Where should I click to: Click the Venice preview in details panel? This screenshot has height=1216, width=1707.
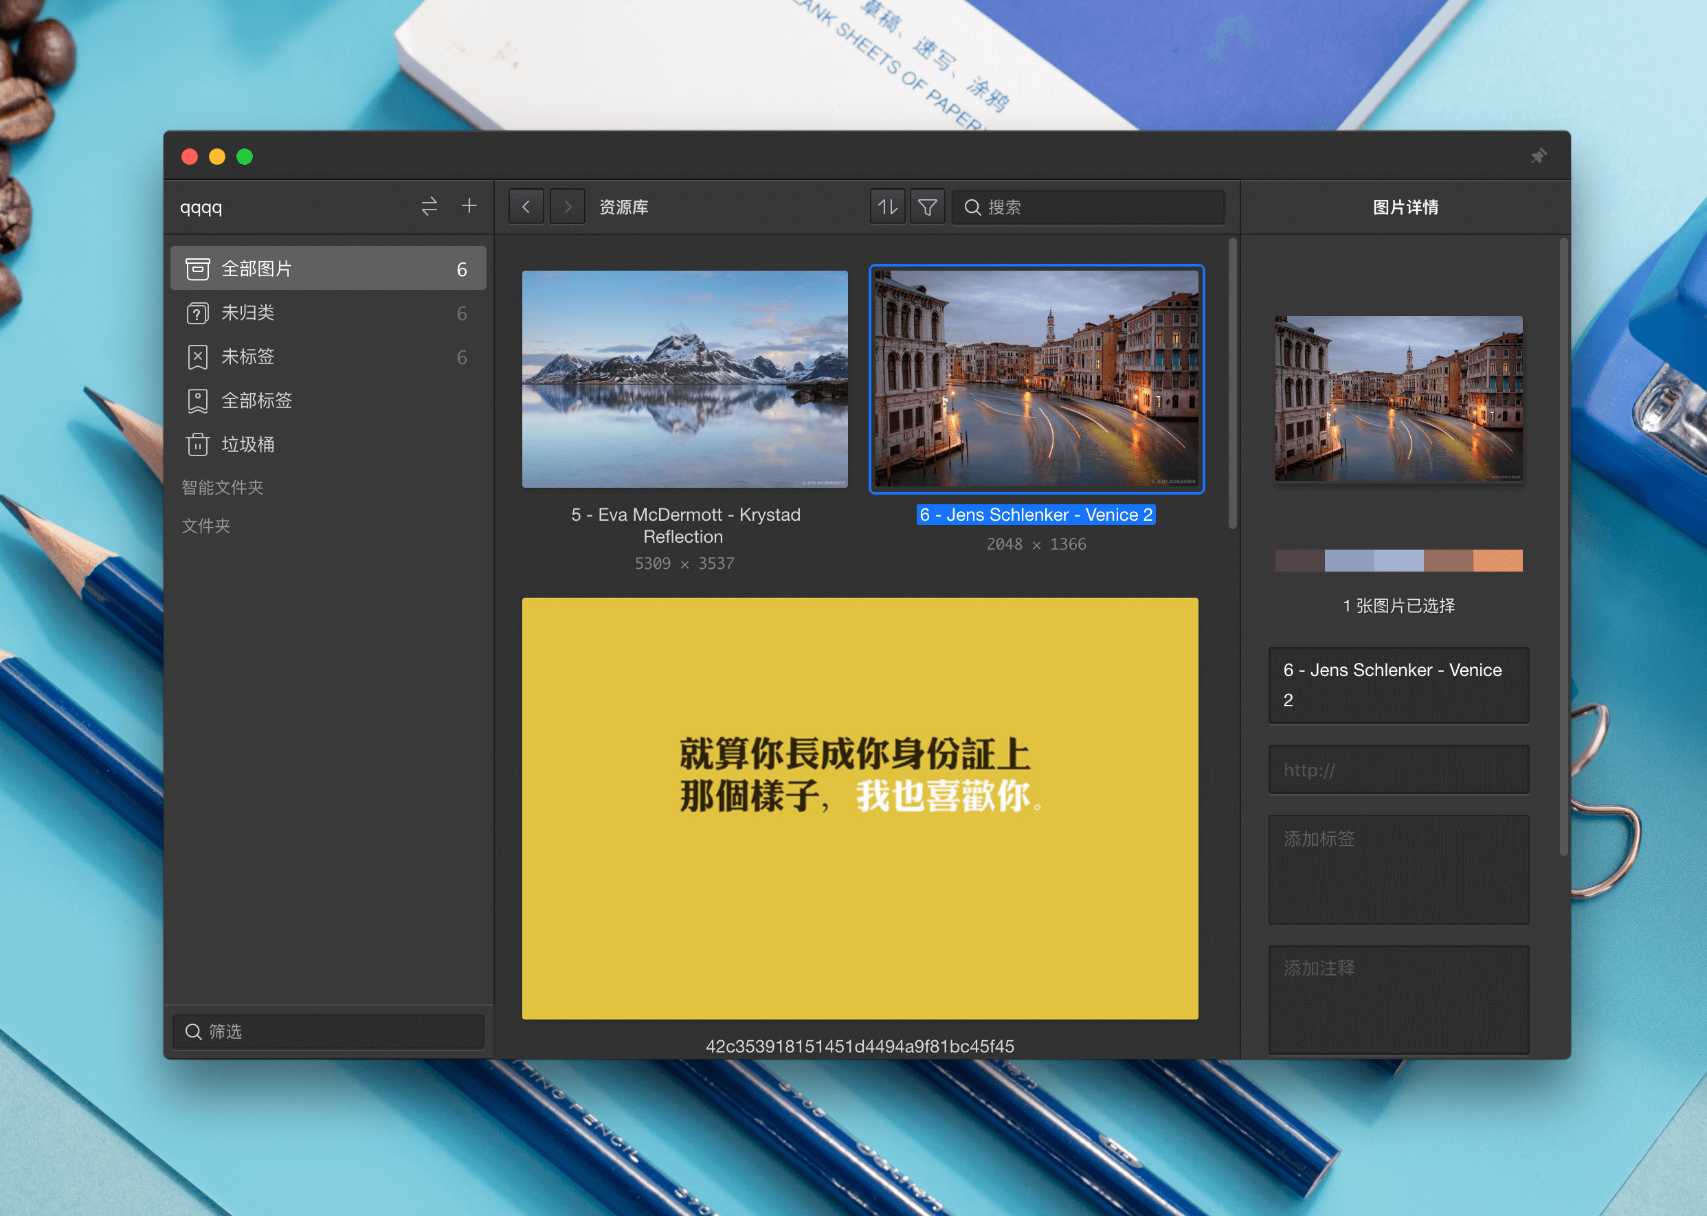1398,398
